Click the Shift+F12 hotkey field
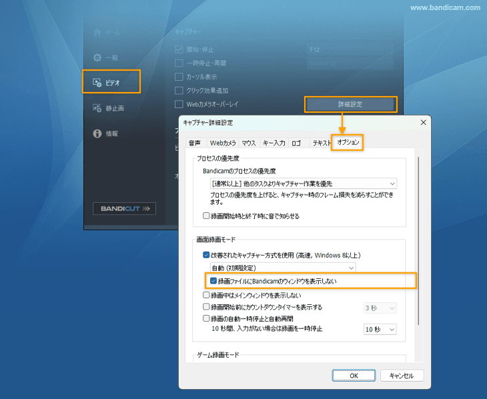 [350, 63]
